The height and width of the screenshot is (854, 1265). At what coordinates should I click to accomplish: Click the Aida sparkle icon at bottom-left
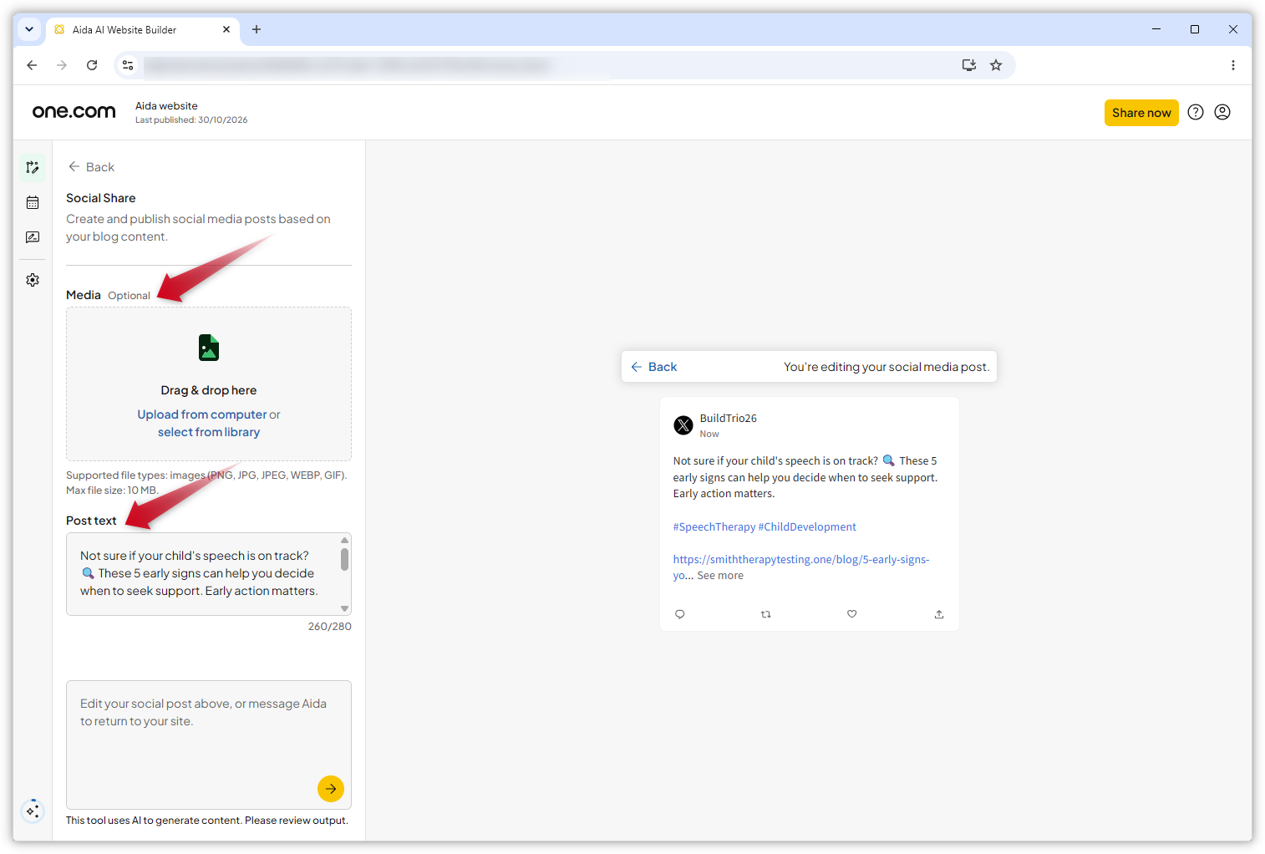click(33, 811)
